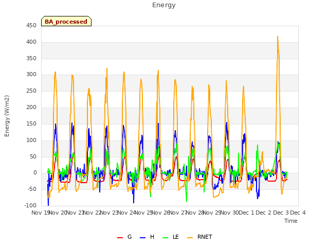Click the red G legend color marker

(120, 238)
